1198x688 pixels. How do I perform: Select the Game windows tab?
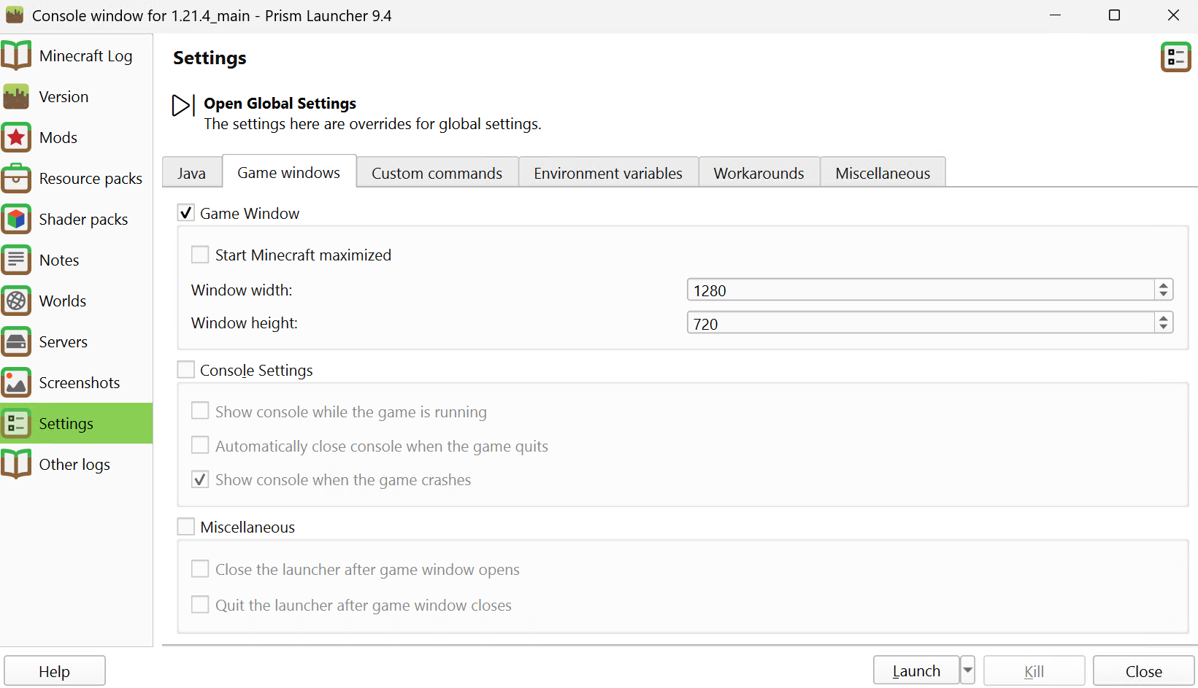pyautogui.click(x=289, y=171)
